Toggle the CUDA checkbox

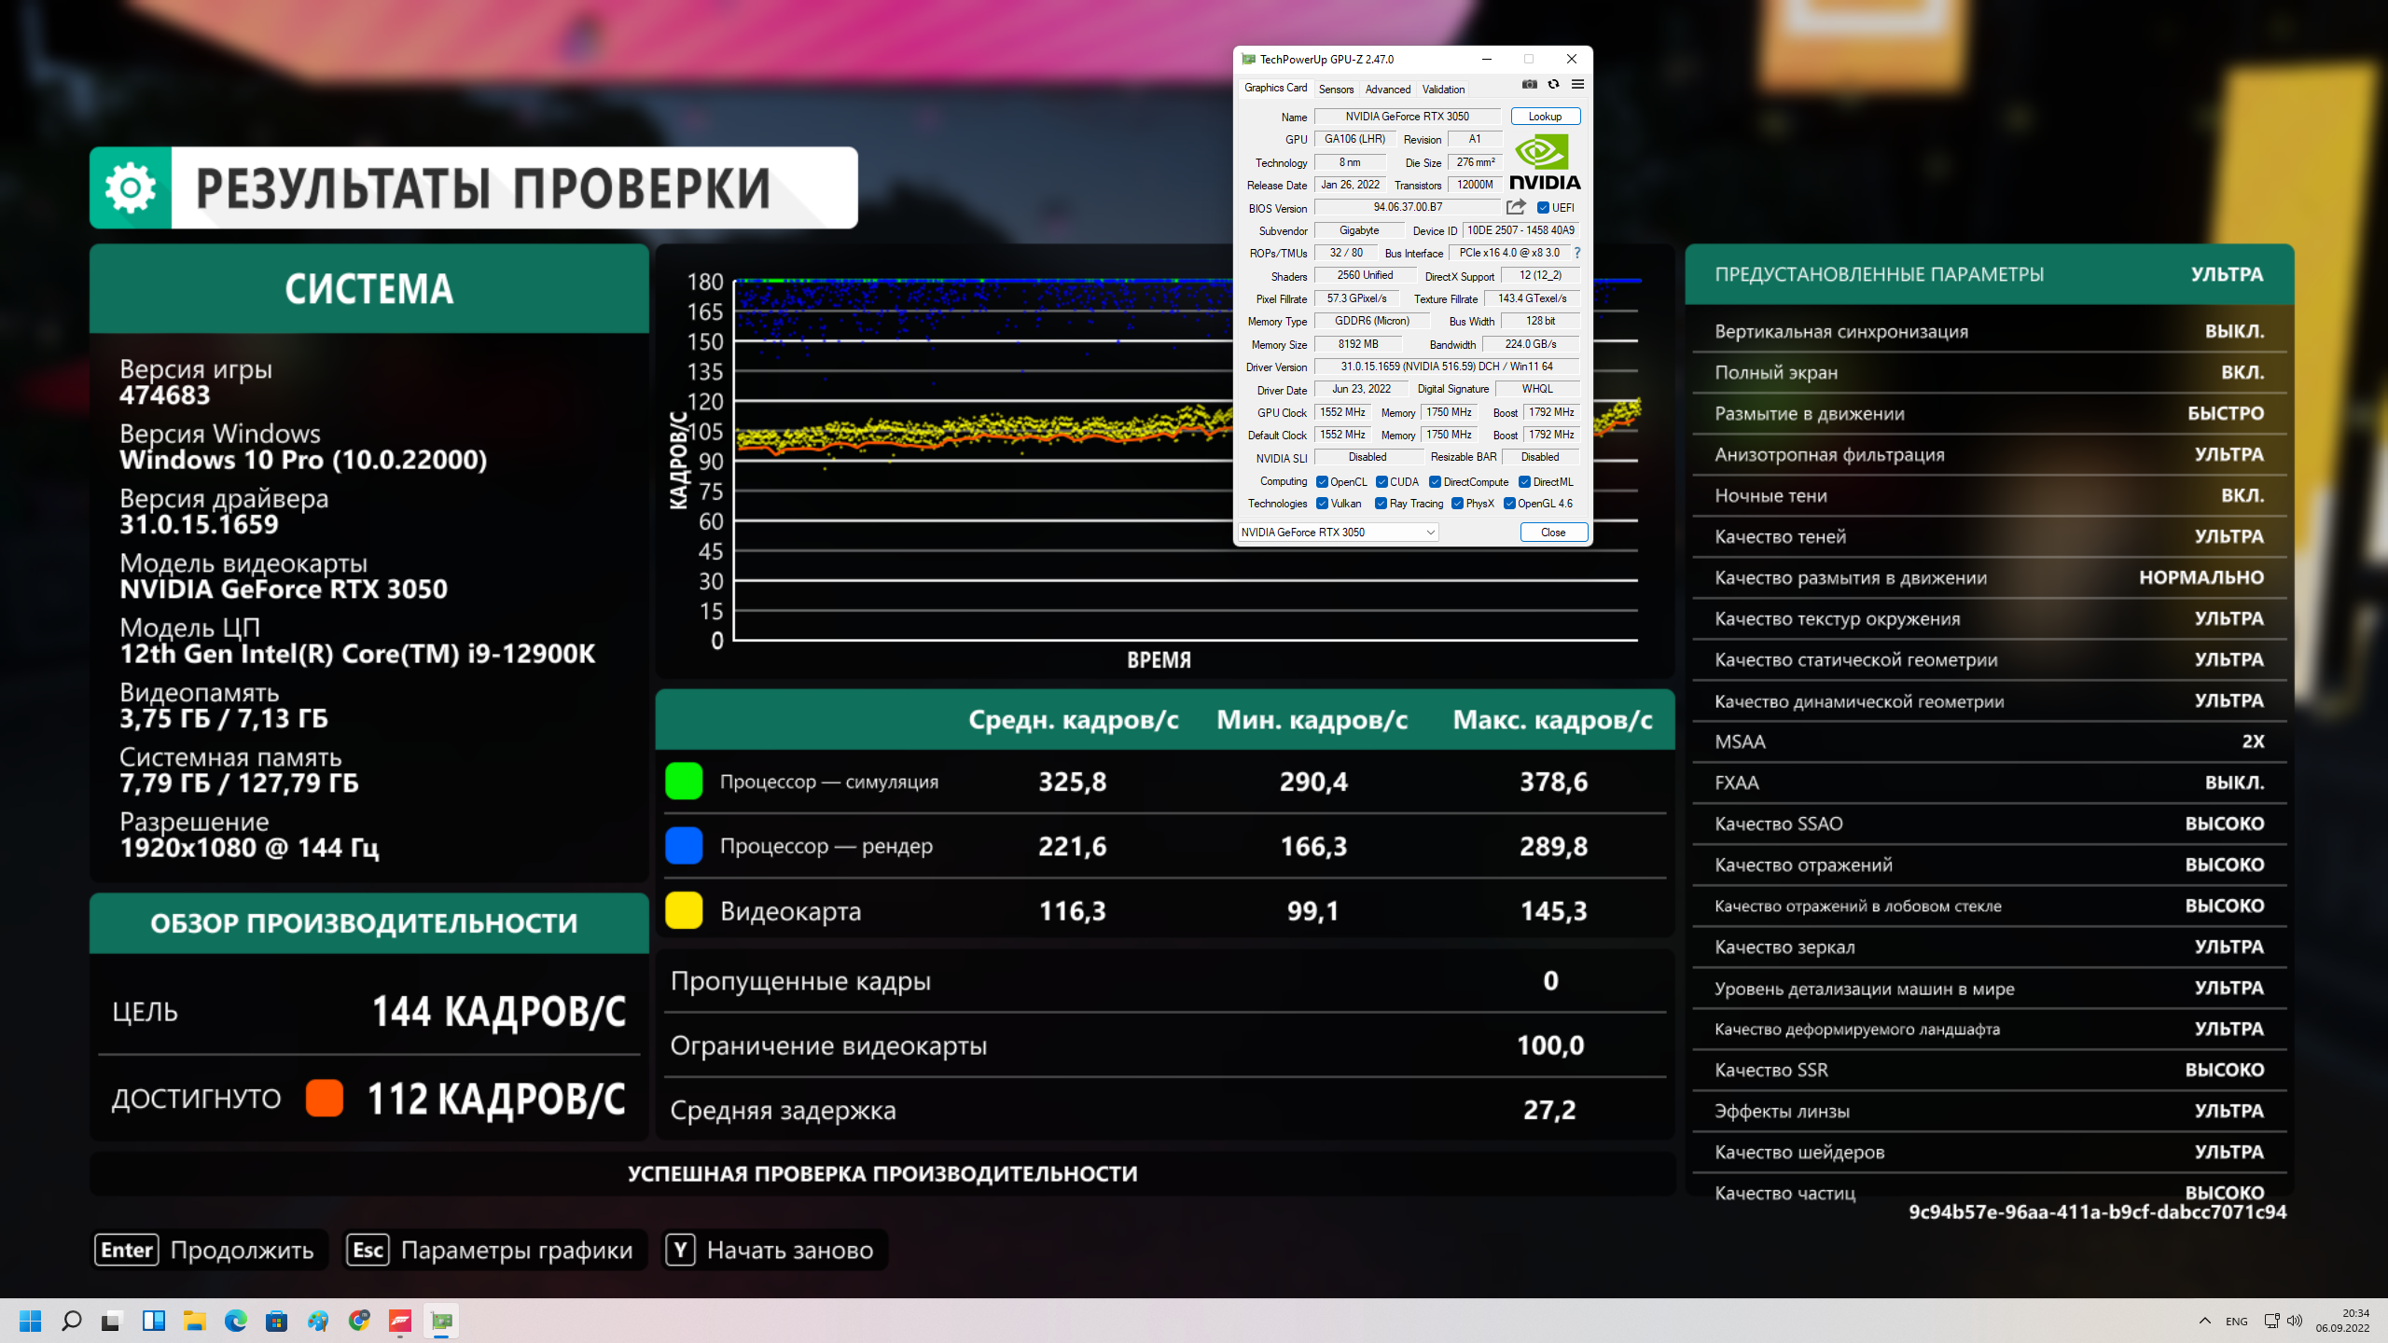pos(1381,482)
